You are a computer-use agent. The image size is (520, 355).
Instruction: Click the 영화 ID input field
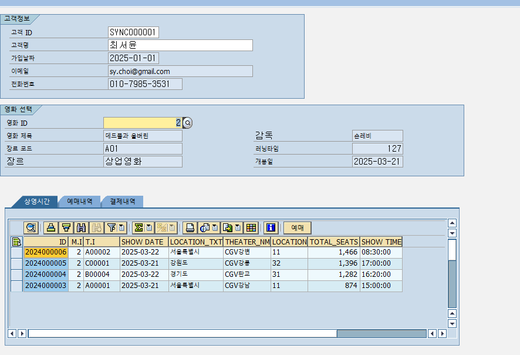click(143, 123)
